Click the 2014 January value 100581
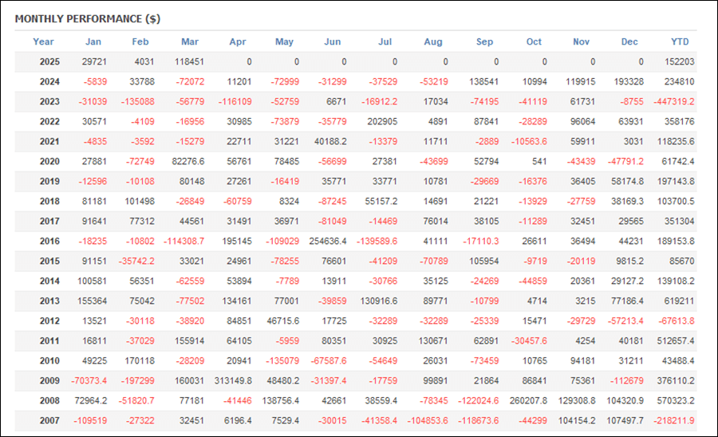The height and width of the screenshot is (437, 718). (x=92, y=281)
